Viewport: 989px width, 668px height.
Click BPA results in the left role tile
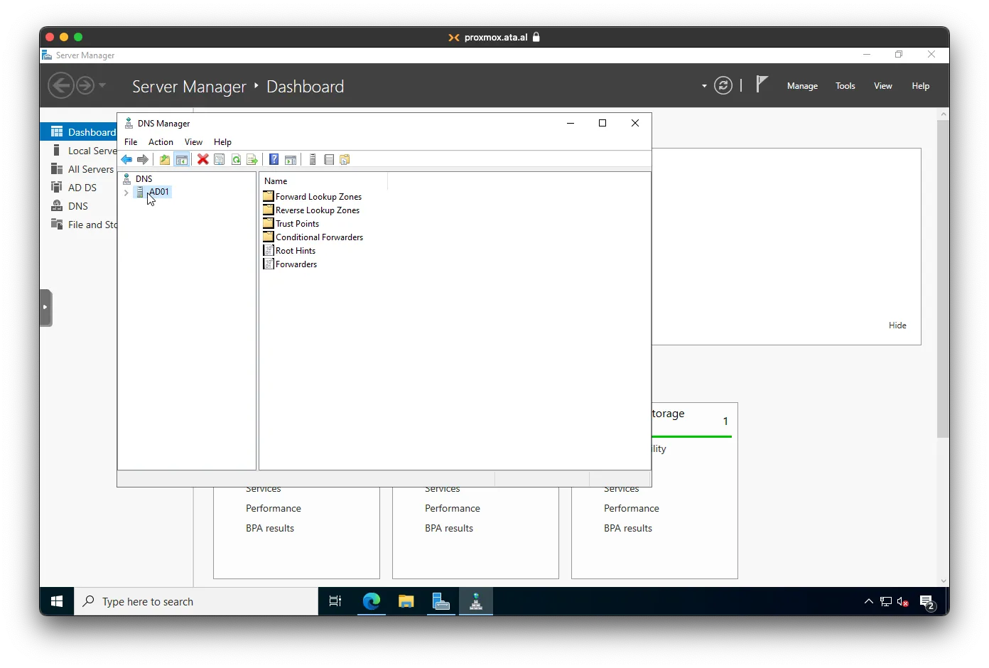pyautogui.click(x=270, y=529)
